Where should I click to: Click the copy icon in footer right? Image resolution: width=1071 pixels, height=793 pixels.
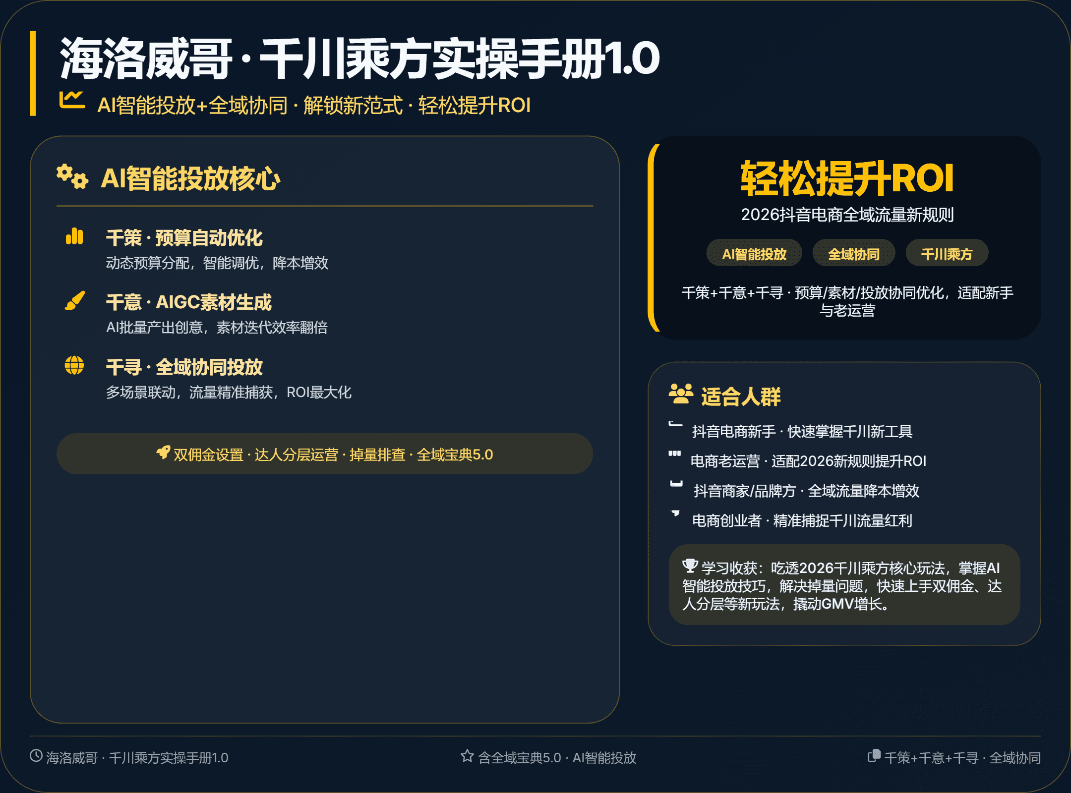(874, 756)
